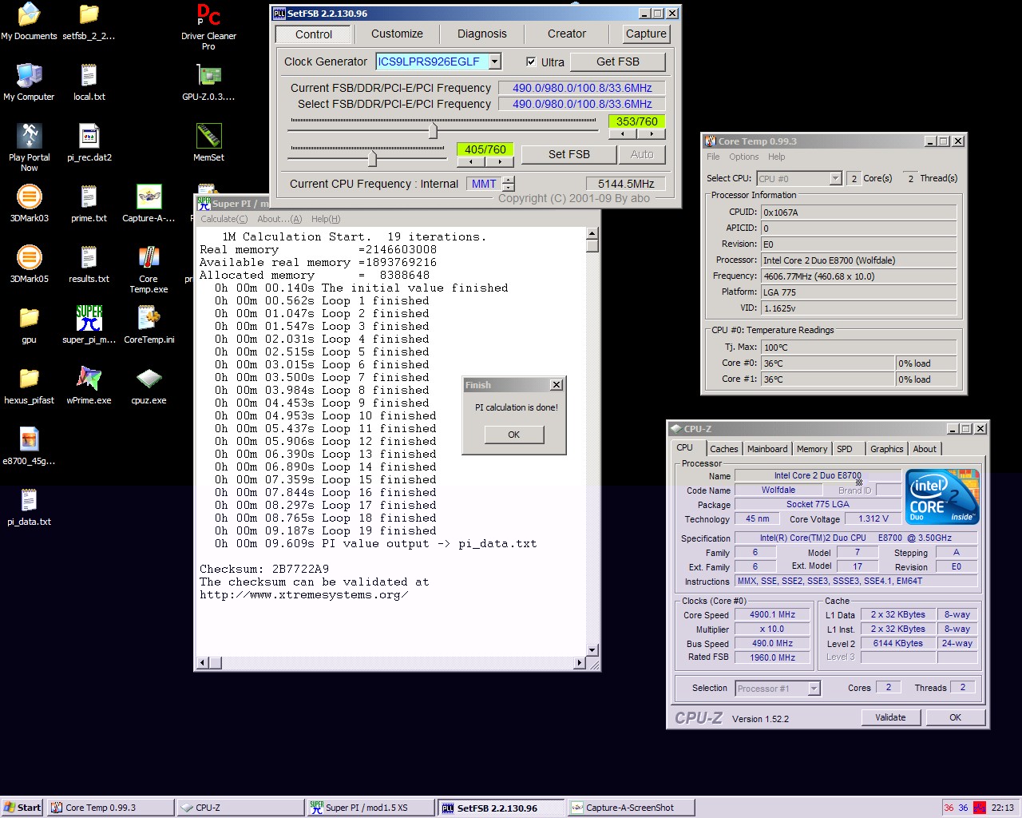Screen dimensions: 1022x818
Task: Select the gpu folder icon
Action: [x=29, y=325]
